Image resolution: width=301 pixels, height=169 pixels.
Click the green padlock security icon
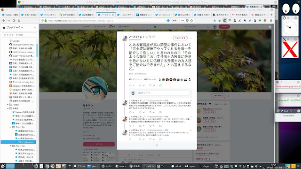(x=46, y=21)
